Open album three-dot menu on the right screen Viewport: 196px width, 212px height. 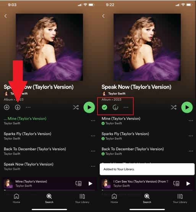coord(126,108)
